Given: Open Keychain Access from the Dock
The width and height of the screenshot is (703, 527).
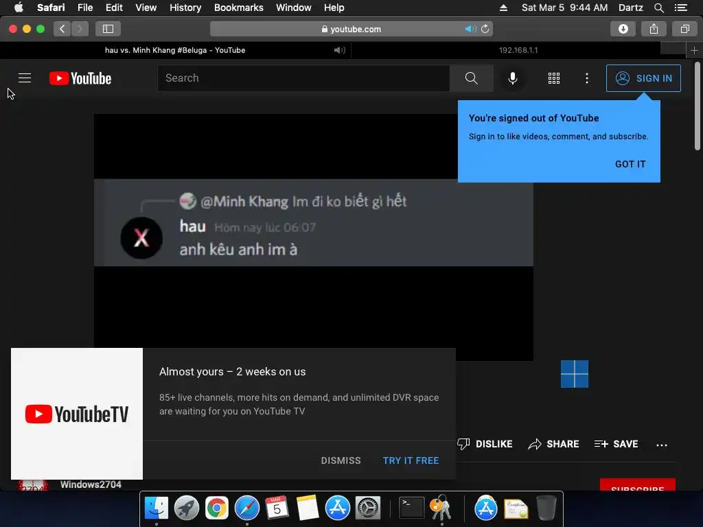Looking at the screenshot, I should pyautogui.click(x=441, y=508).
